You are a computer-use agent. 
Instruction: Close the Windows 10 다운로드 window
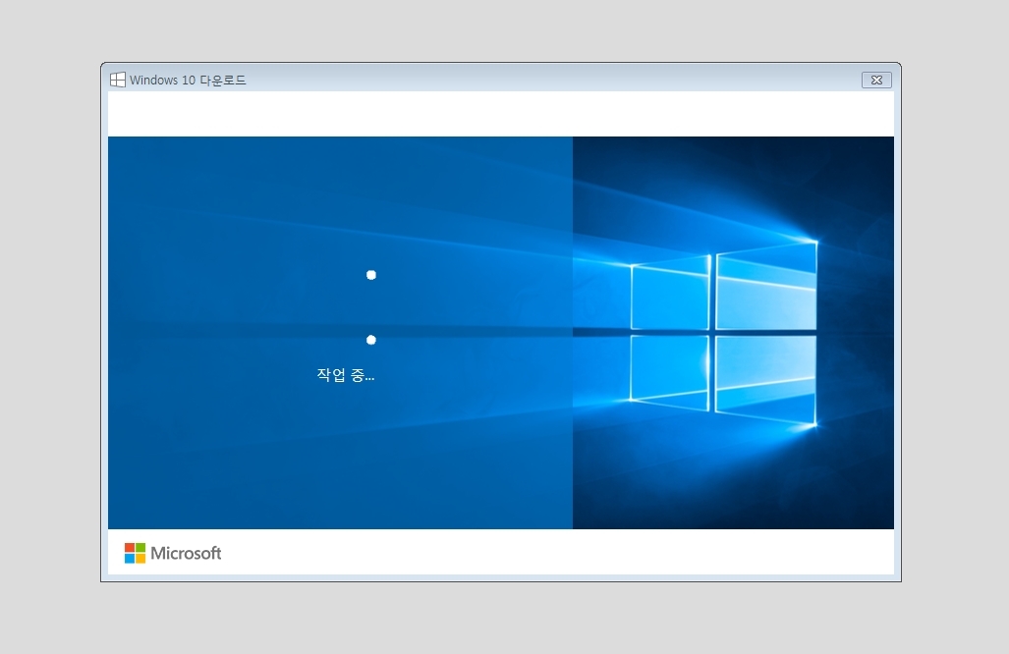(876, 80)
